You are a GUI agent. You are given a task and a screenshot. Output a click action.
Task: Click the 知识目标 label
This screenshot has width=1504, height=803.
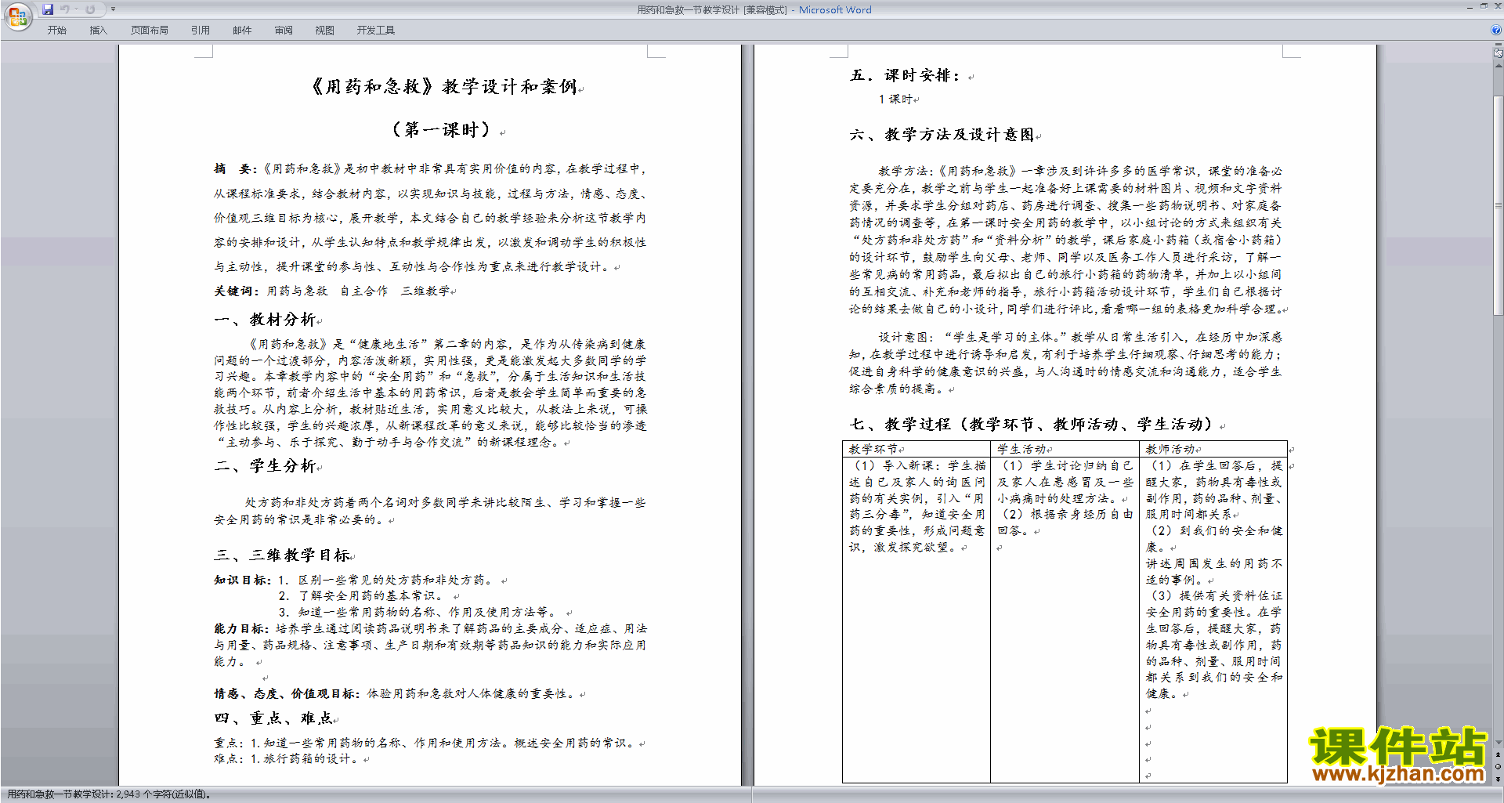click(x=242, y=581)
